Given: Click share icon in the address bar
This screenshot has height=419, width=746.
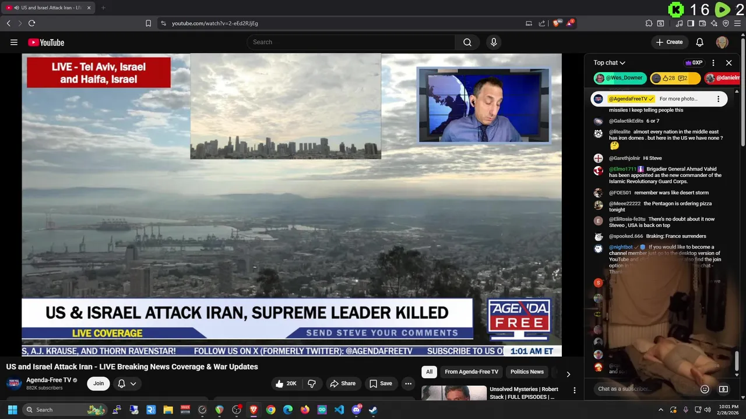Looking at the screenshot, I should [x=542, y=23].
